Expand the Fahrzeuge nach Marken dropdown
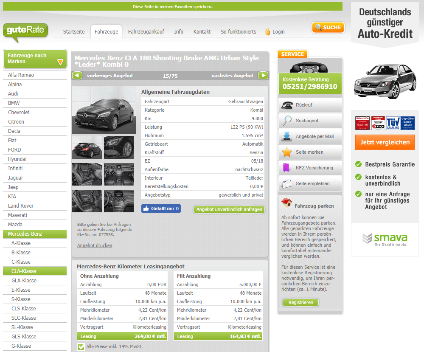 coord(35,59)
